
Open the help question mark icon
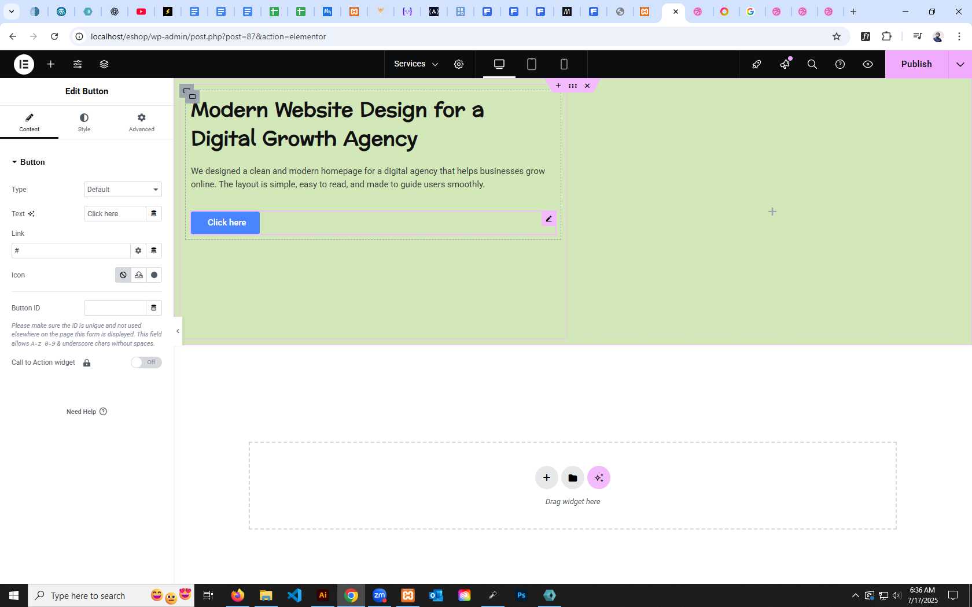click(840, 64)
